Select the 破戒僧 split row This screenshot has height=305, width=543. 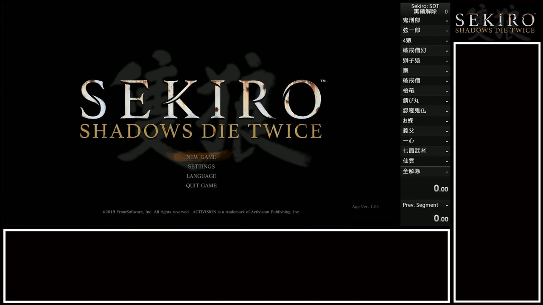click(x=425, y=80)
